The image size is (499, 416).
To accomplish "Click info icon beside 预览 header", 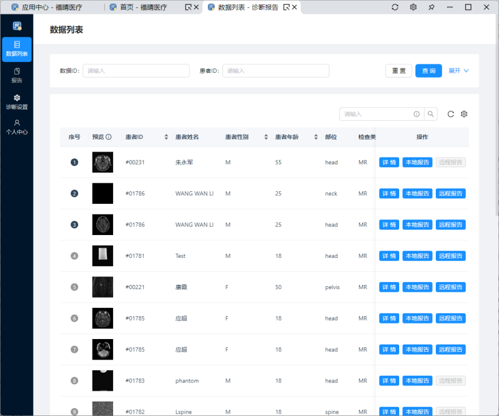I will point(109,137).
